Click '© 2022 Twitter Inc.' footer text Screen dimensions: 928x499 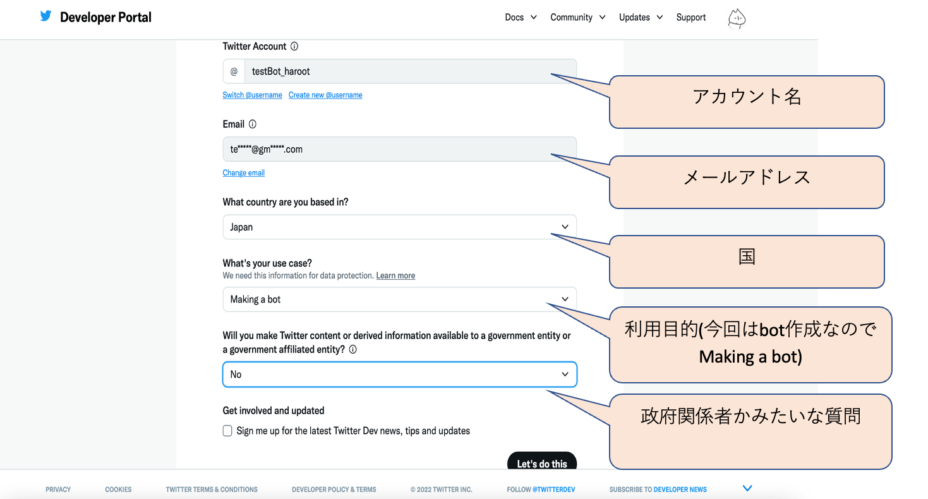441,490
